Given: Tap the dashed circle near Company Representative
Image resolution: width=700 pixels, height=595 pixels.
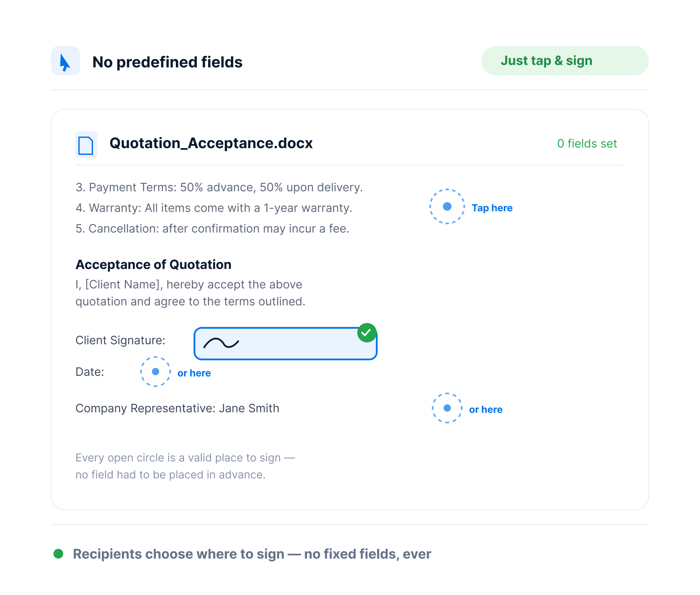Looking at the screenshot, I should pyautogui.click(x=447, y=408).
